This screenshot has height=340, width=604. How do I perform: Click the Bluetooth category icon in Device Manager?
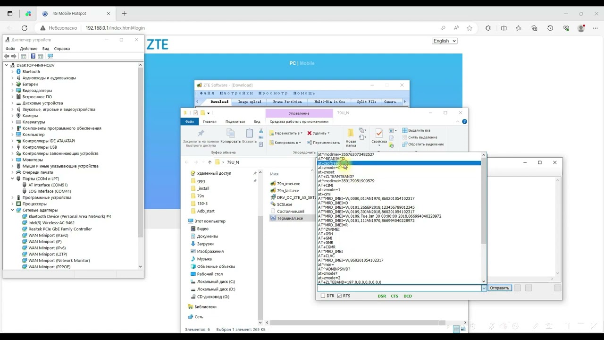point(19,72)
